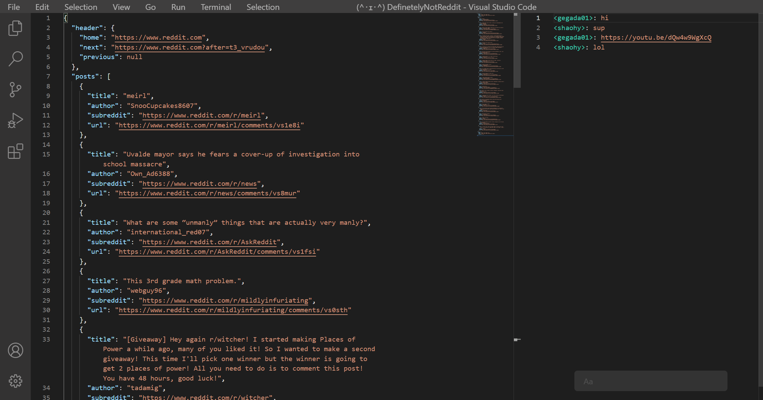Open the Explorer files icon
This screenshot has height=400, width=763.
point(15,28)
